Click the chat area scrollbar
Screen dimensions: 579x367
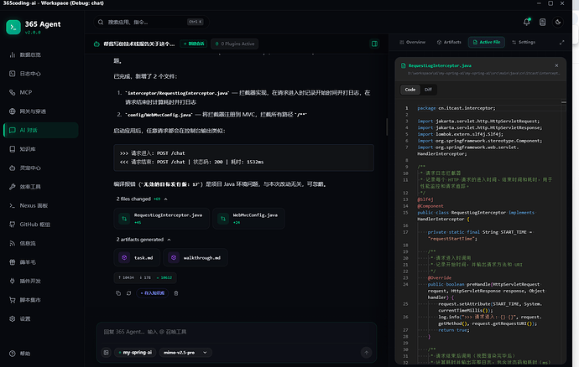387,127
